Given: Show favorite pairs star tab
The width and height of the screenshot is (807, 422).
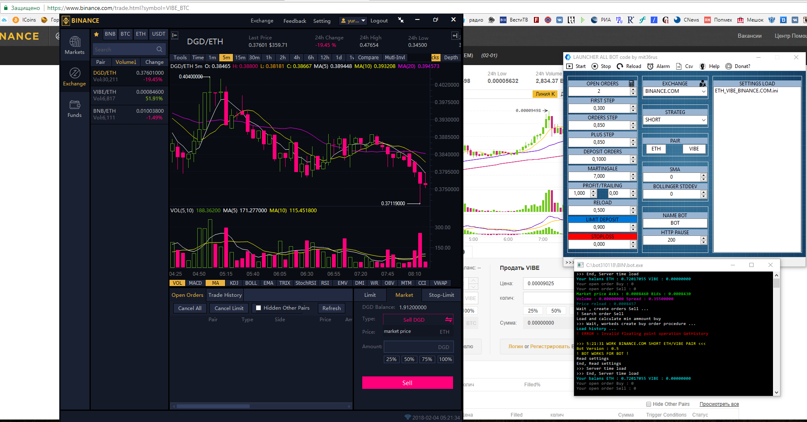Looking at the screenshot, I should (x=97, y=34).
